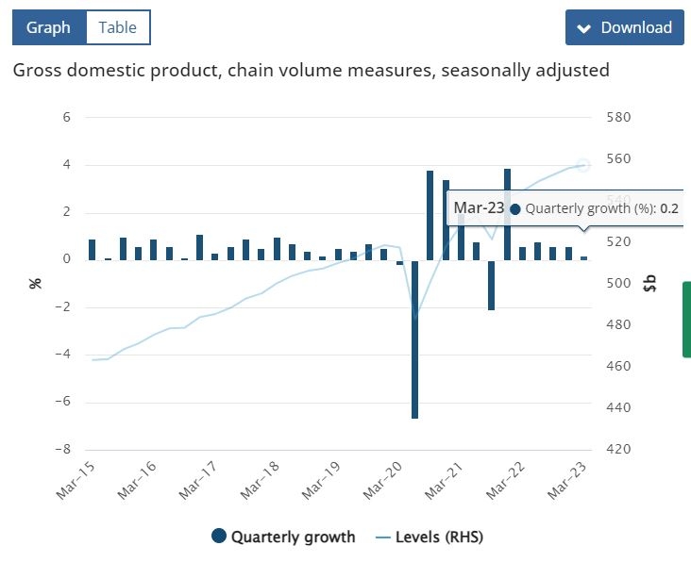Viewport: 691px width, 562px height.
Task: Toggle Levels (RHS) series in legend
Action: coord(430,537)
